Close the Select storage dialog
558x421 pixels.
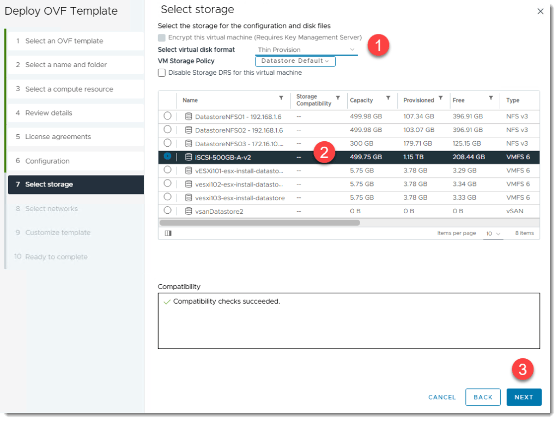[541, 11]
